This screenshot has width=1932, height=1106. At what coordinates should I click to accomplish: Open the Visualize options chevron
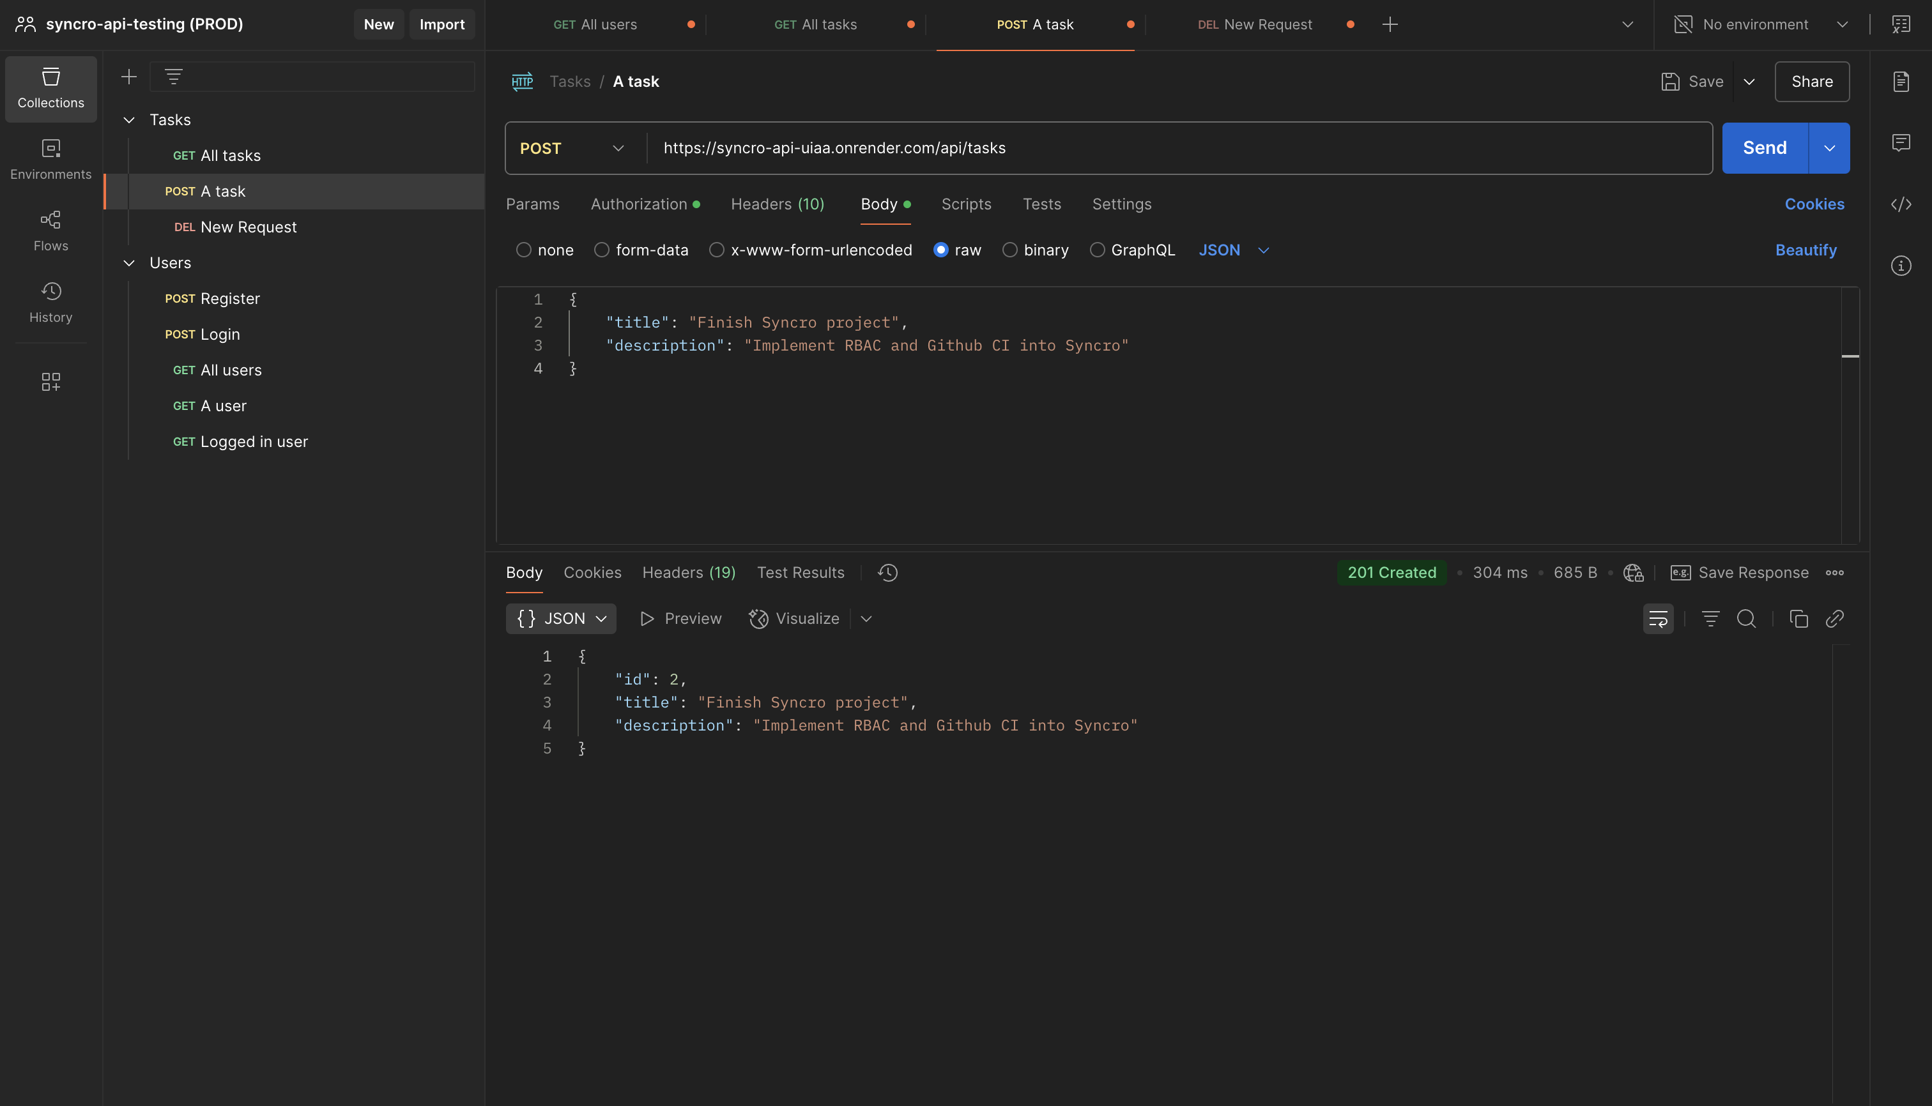(866, 619)
